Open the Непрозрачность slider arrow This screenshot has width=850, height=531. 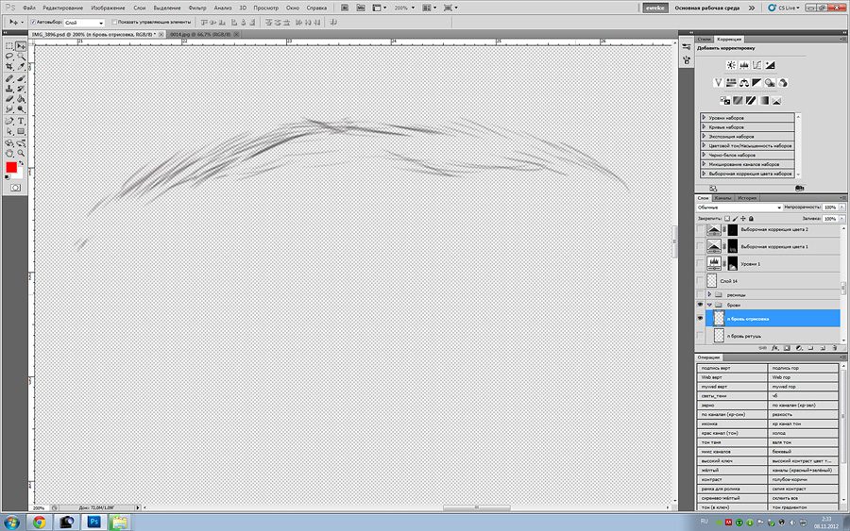click(x=841, y=207)
